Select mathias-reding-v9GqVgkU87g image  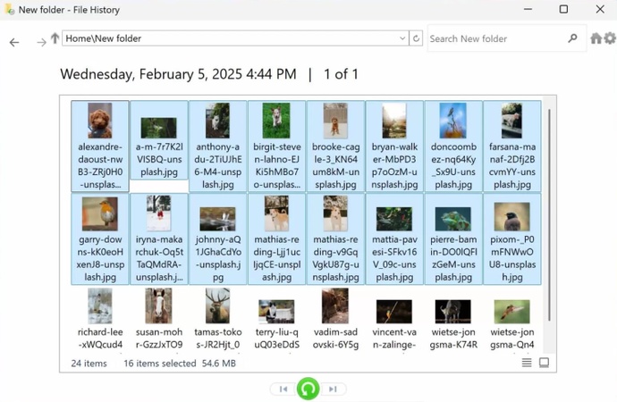click(x=335, y=239)
